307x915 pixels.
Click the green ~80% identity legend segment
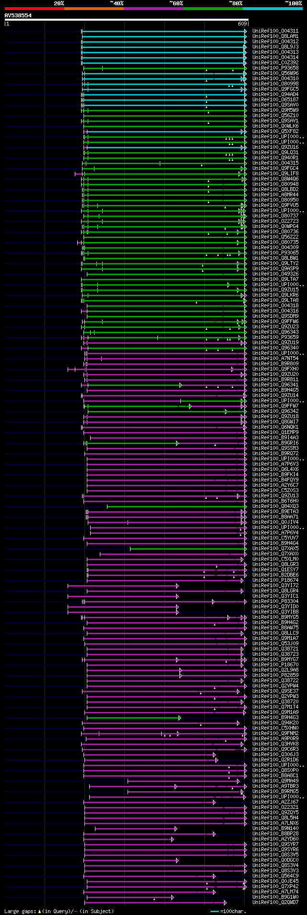pos(213,9)
